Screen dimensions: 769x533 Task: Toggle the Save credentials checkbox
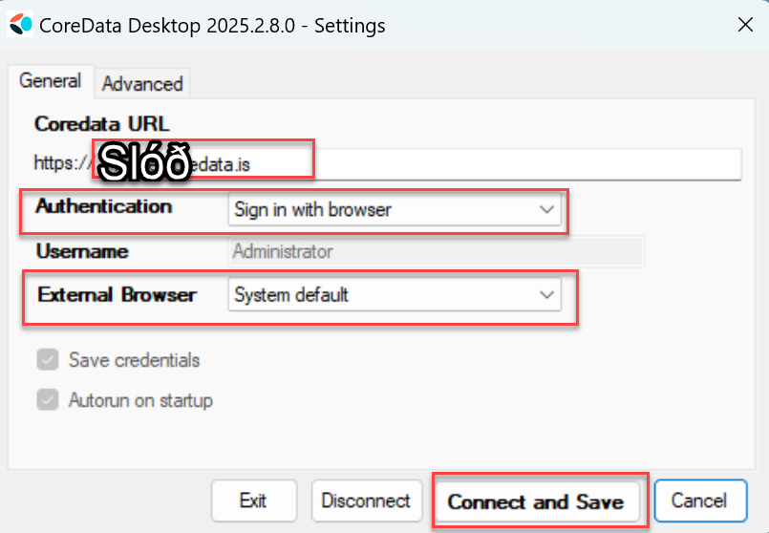47,360
